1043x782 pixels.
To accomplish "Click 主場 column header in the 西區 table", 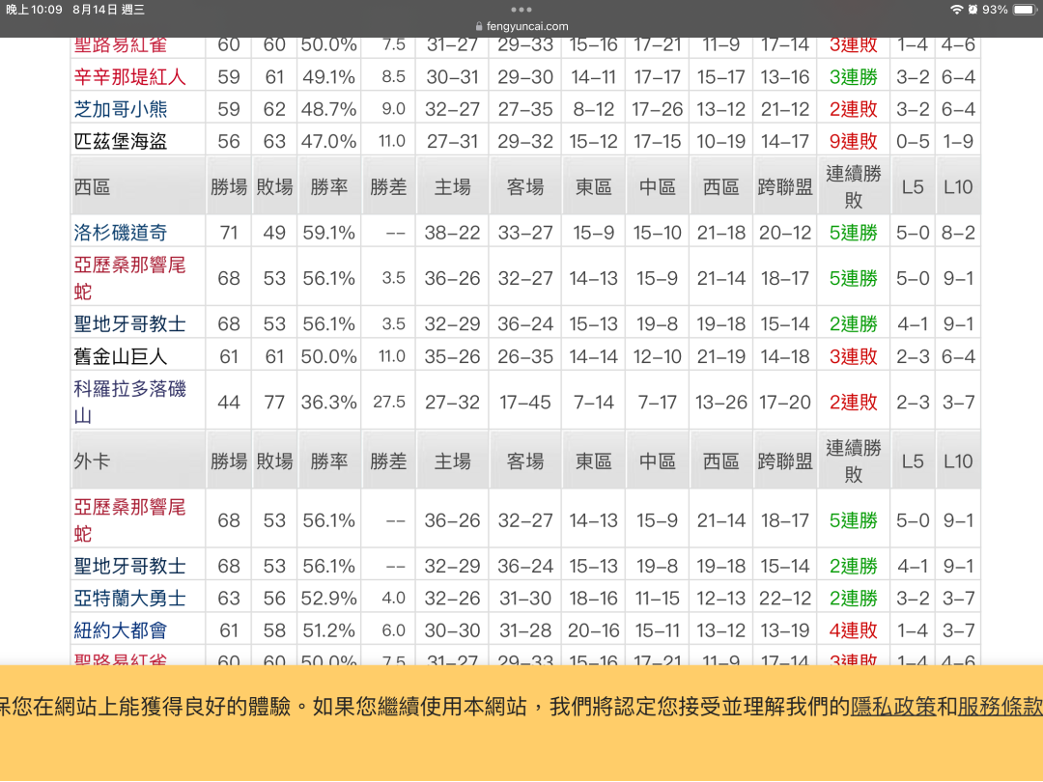I will pos(452,187).
